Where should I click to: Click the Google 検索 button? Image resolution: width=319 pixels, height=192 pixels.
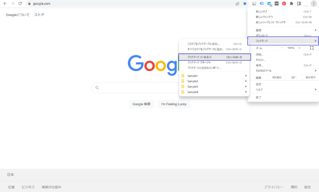(x=142, y=104)
